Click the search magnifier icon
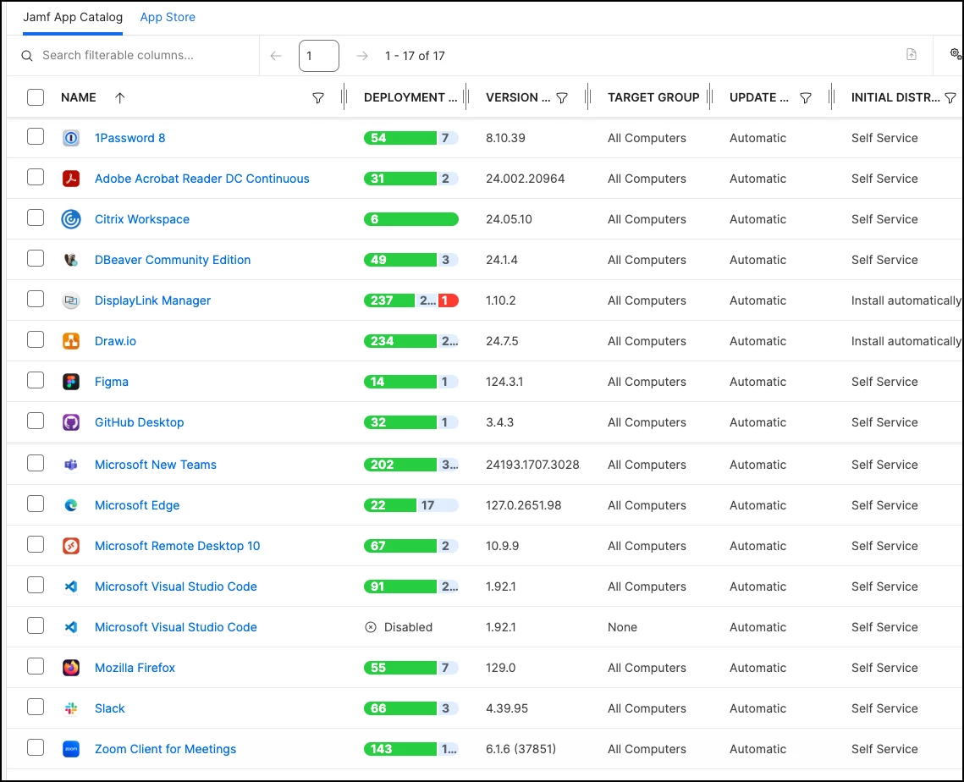The height and width of the screenshot is (782, 964). point(27,55)
